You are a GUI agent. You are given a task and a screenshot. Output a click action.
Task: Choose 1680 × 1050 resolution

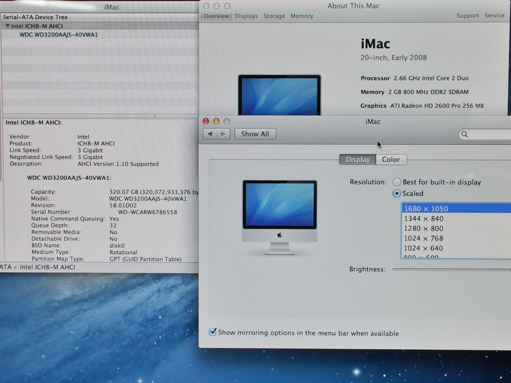click(456, 209)
